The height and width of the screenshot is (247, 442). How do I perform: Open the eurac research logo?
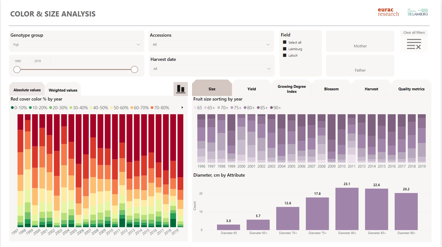[x=388, y=12]
